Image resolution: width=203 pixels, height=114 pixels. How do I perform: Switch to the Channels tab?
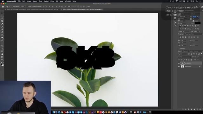[185, 51]
